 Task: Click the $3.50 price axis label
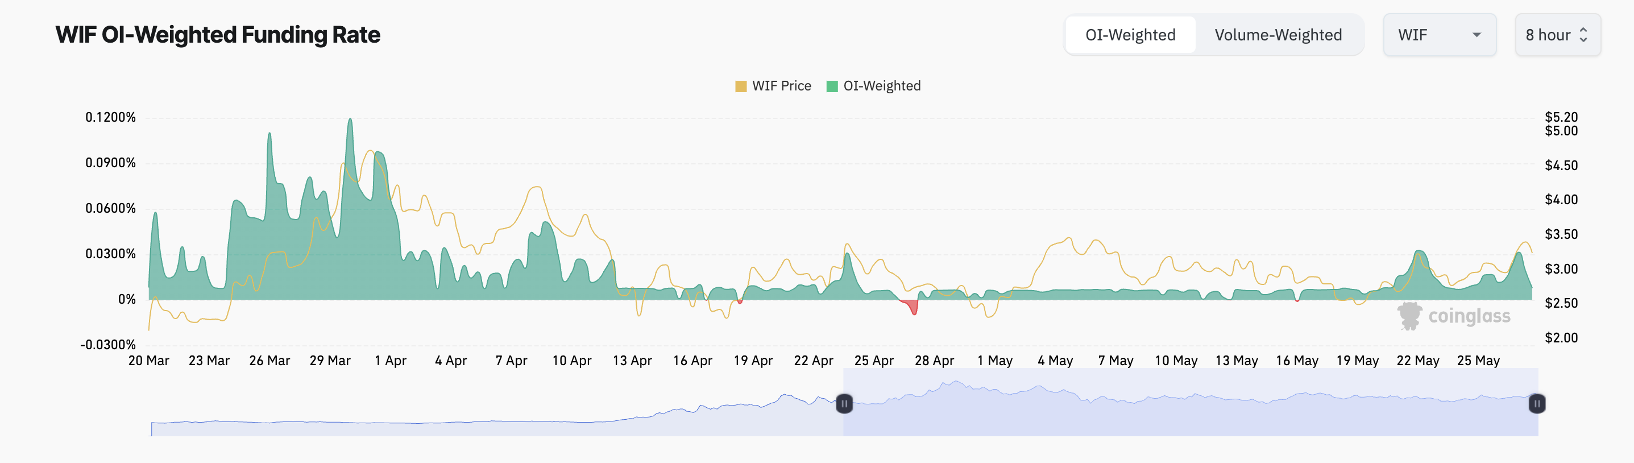(x=1561, y=235)
